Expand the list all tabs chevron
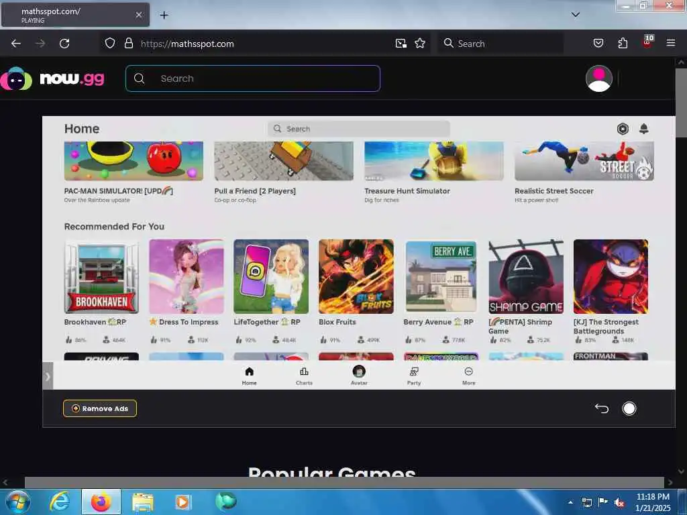Viewport: 687px width, 515px height. 575,15
